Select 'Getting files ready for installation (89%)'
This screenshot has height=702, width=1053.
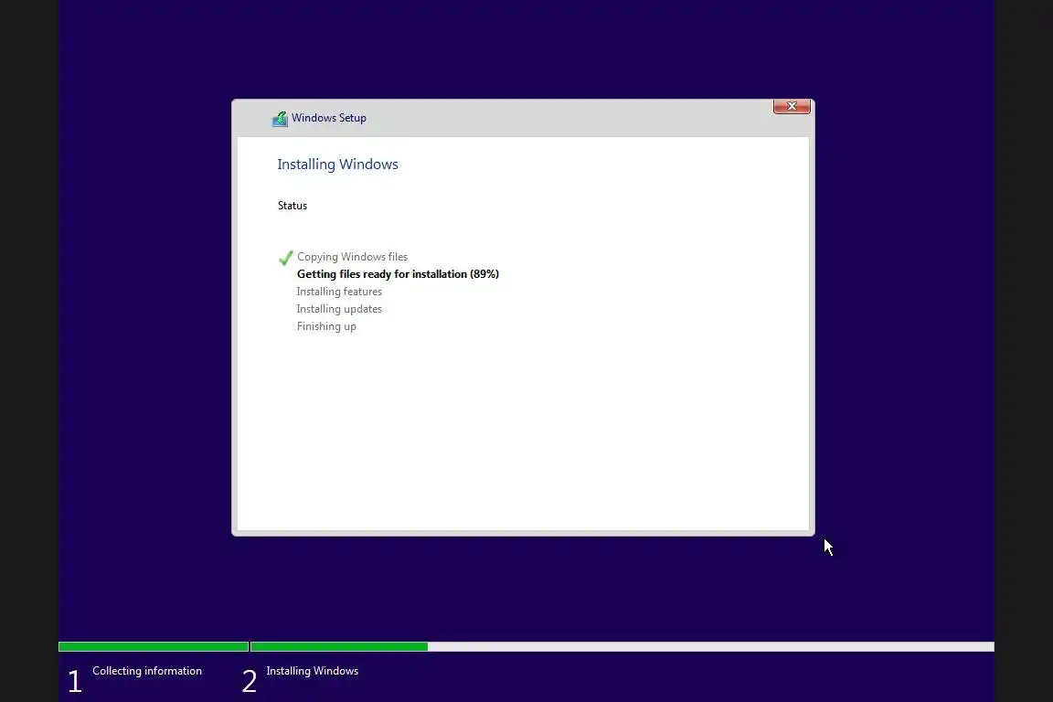[x=398, y=274]
